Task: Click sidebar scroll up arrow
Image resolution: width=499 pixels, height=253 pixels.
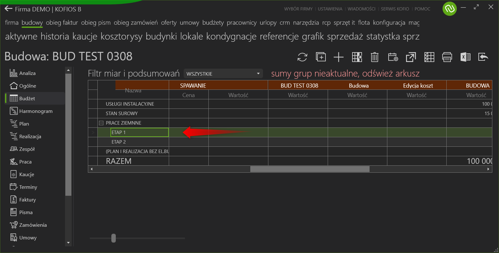Action: tap(68, 70)
